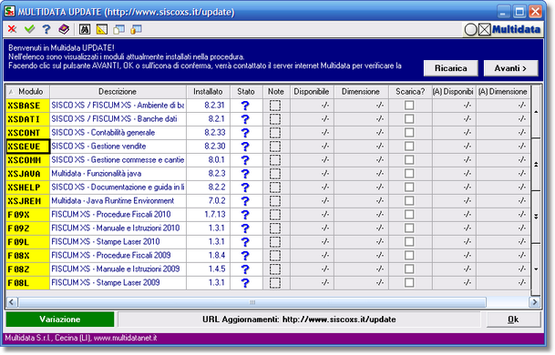Viewport: 555px width, 355px height.
Task: Sort by the Modulo column header
Action: (28, 92)
